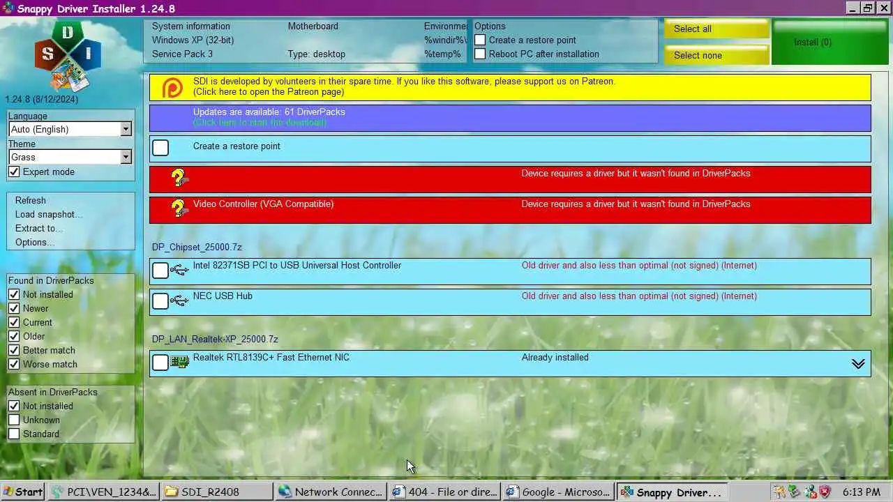Click Intel 82371SB driver status text
Viewport: 893px width, 502px height.
point(639,266)
